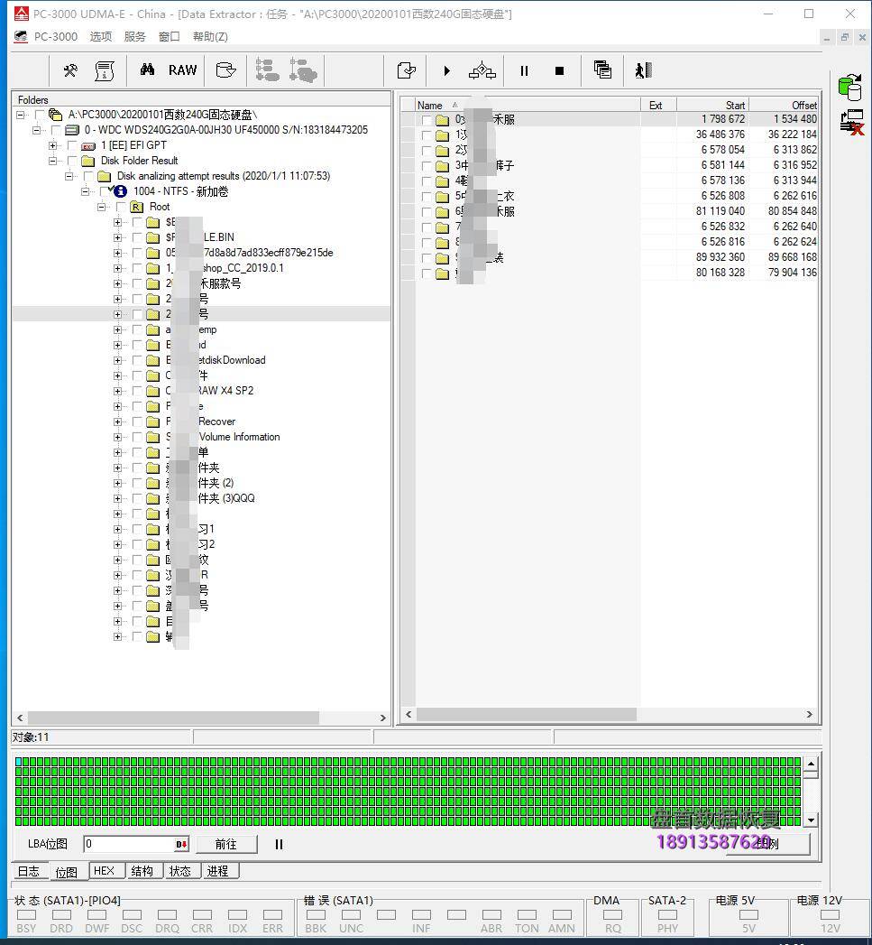Switch to the 进程 tab
Screen dimensions: 872x945
click(x=218, y=871)
